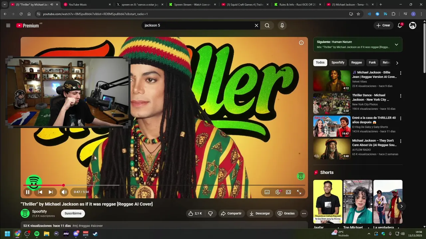Open Entré a la casa de THRILLER thumbnail
The height and width of the screenshot is (239, 426).
(332, 126)
